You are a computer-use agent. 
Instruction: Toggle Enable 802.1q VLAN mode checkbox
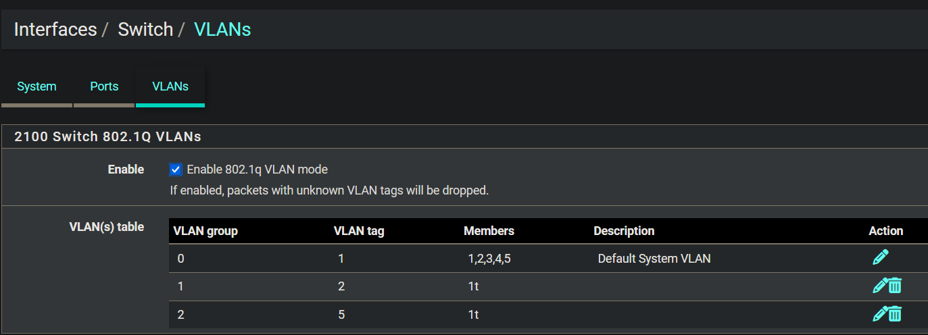click(x=176, y=170)
